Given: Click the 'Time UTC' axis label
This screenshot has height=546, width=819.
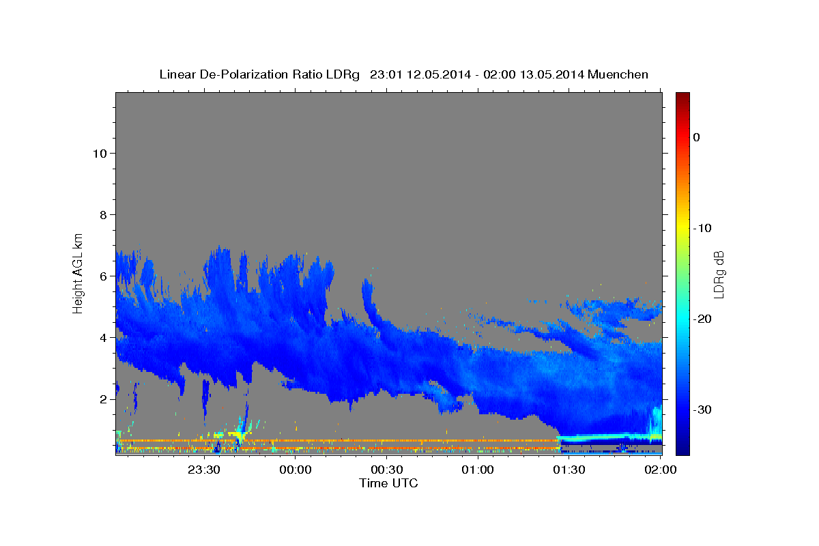Looking at the screenshot, I should point(389,483).
